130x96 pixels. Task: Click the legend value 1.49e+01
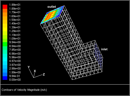15,23
